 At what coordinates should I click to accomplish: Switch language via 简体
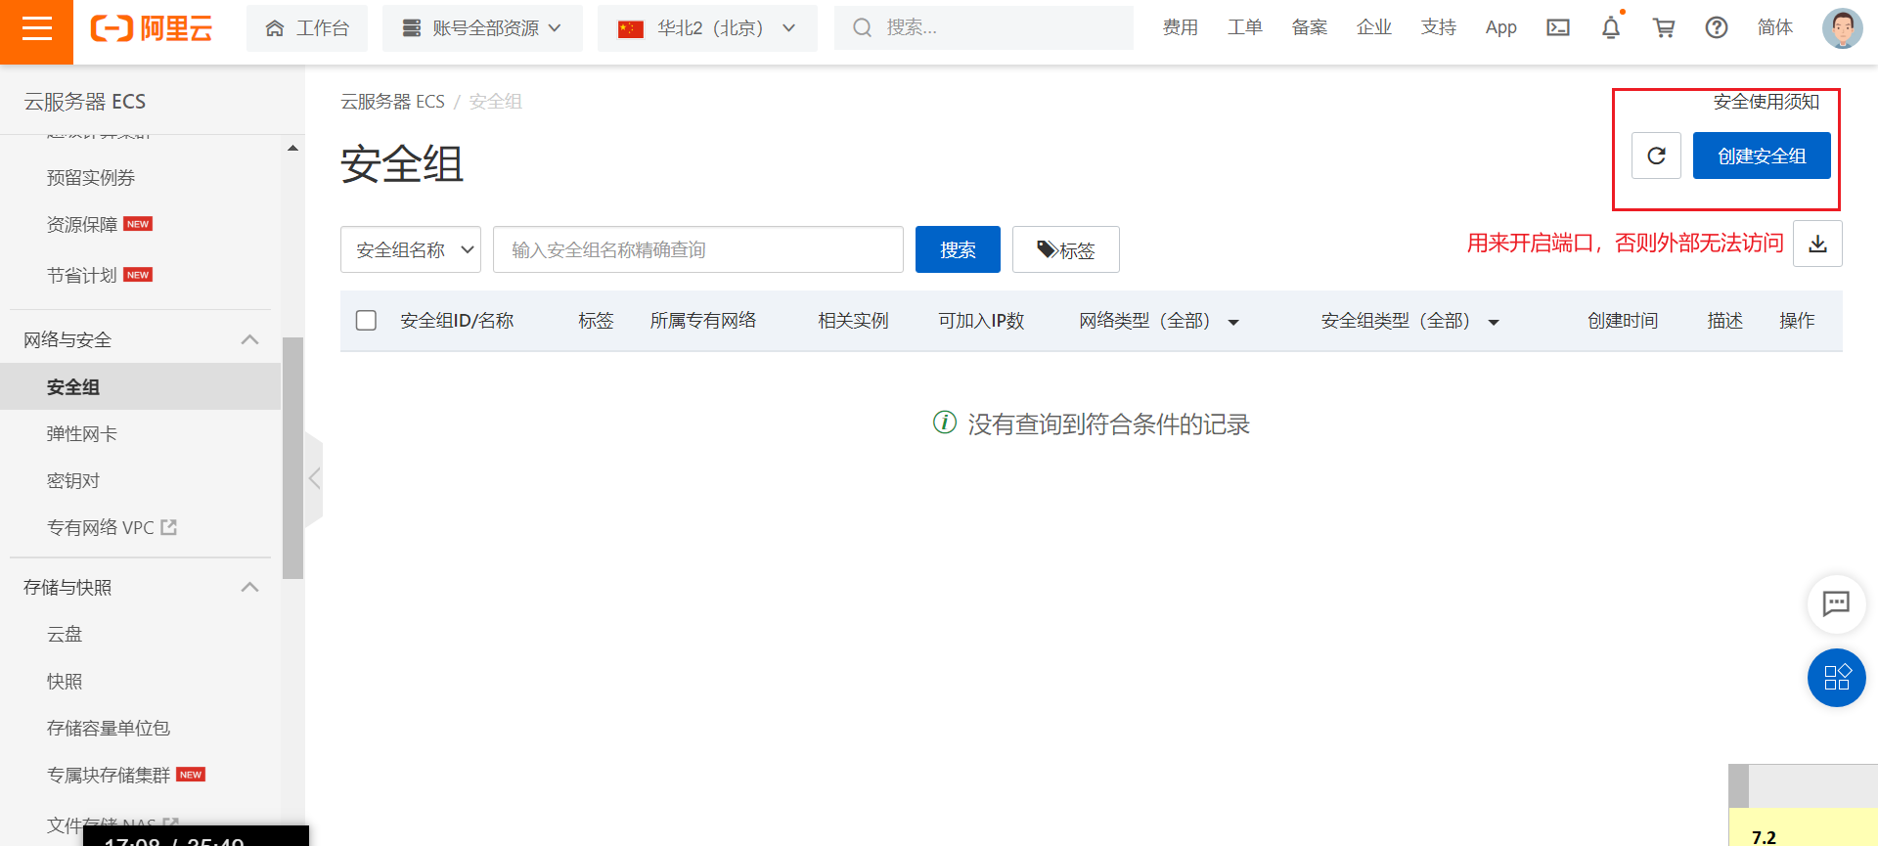coord(1774,27)
